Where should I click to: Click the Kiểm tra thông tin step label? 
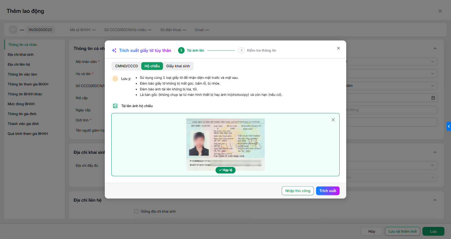coord(261,51)
